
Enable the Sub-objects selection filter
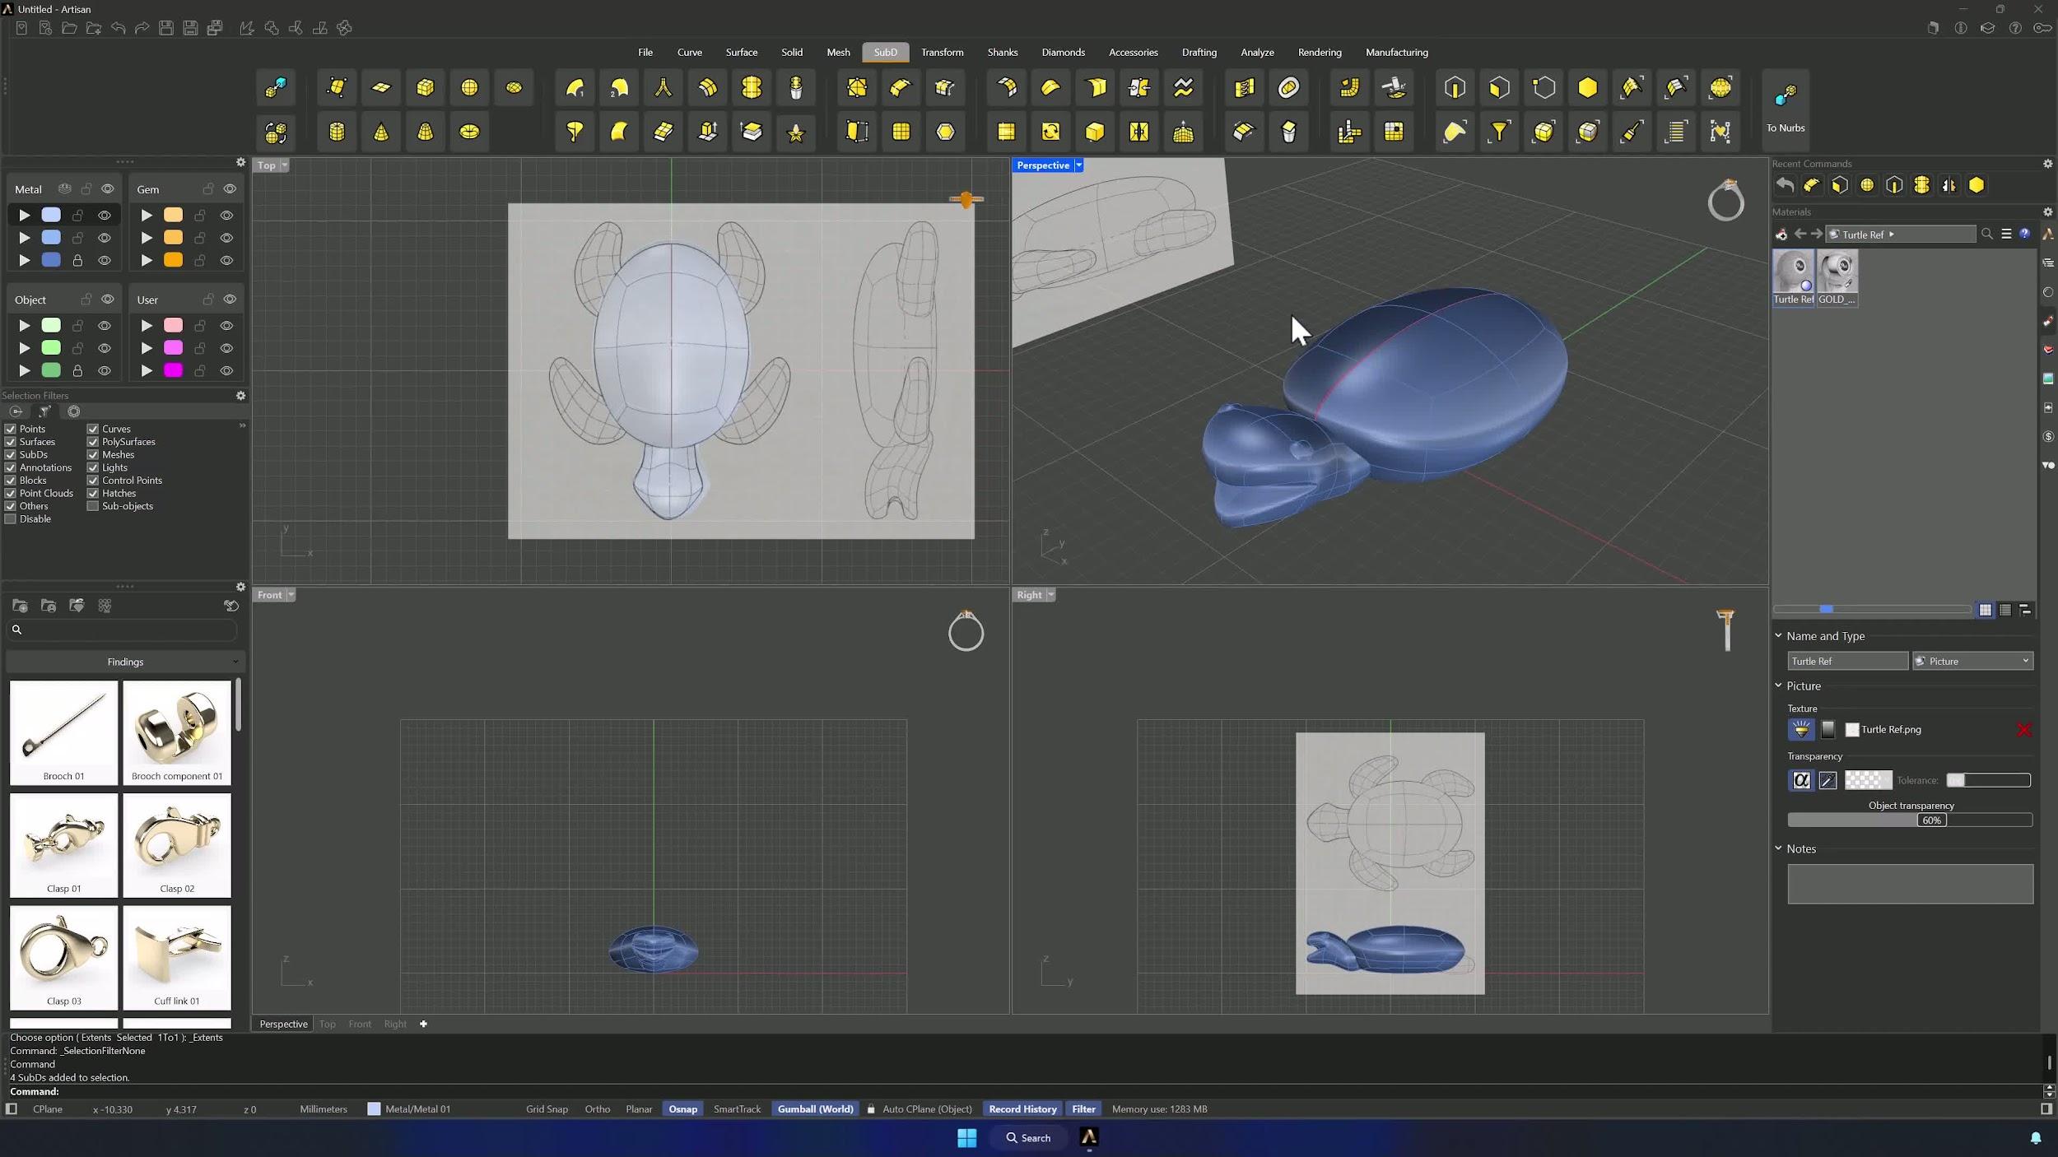(93, 507)
